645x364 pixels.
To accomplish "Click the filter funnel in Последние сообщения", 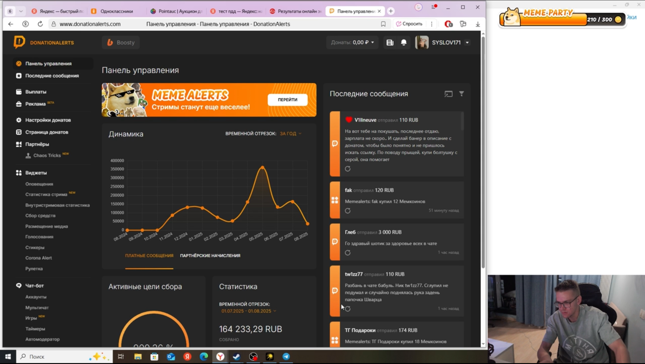I will pos(461,94).
